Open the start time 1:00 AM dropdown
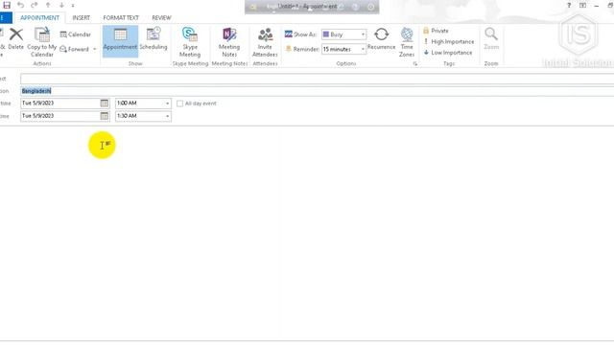The width and height of the screenshot is (614, 345). click(x=167, y=103)
